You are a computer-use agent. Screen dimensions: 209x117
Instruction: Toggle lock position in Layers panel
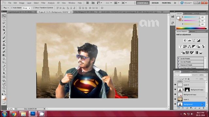coord(186,79)
